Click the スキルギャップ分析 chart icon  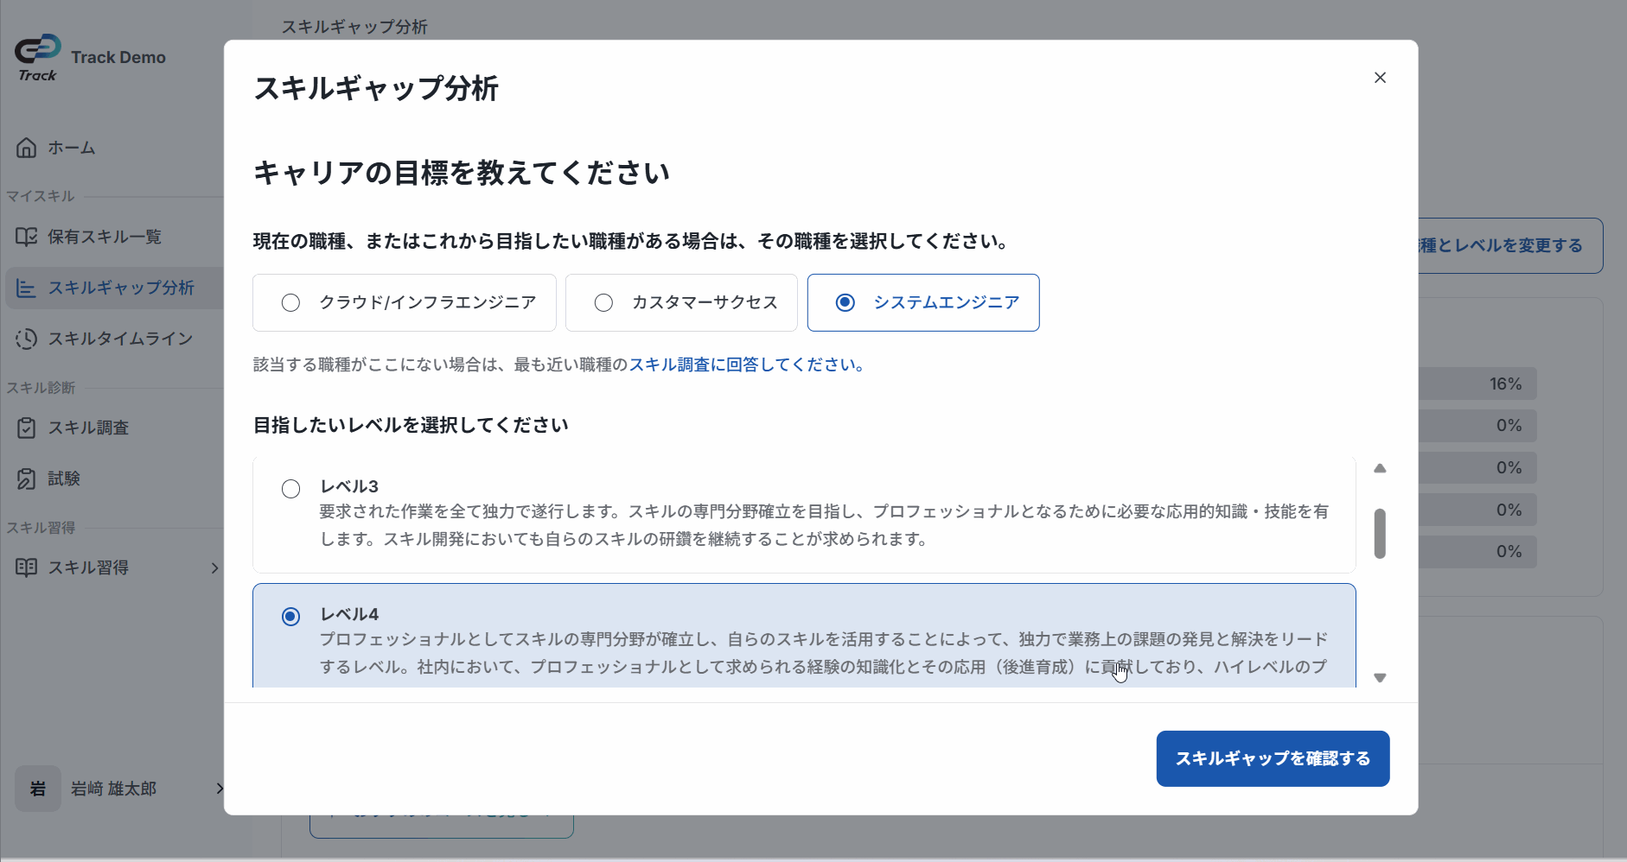tap(27, 288)
